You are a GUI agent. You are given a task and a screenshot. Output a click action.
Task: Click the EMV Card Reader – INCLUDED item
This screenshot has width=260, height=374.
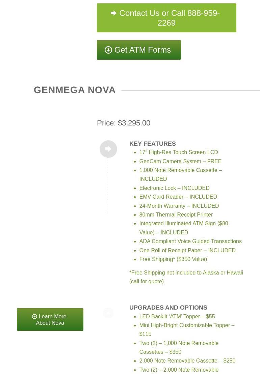pyautogui.click(x=178, y=197)
